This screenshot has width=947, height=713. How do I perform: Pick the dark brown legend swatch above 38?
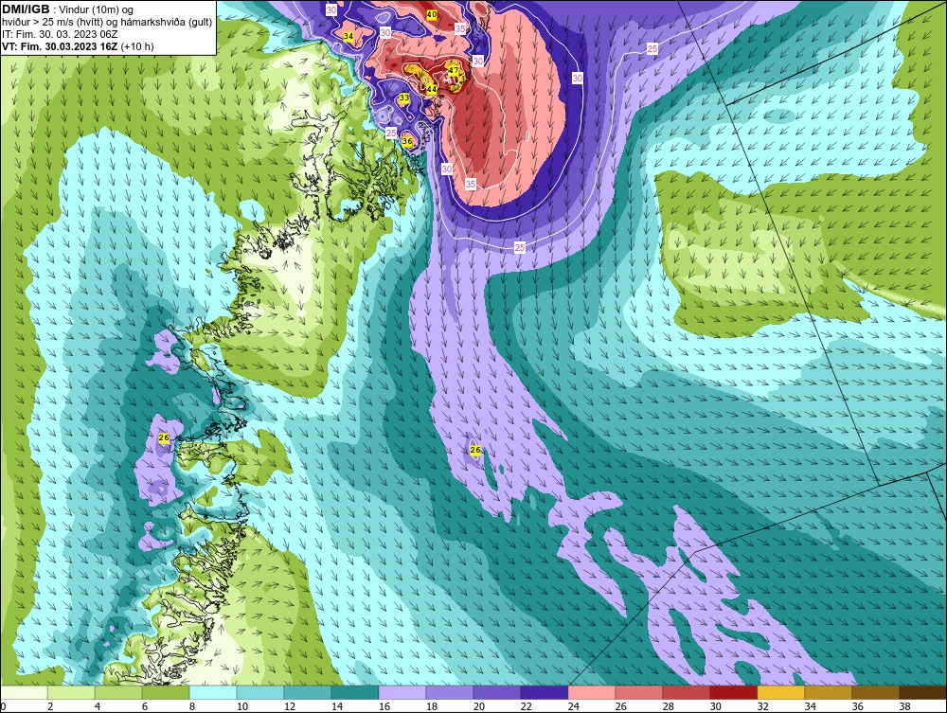click(922, 692)
